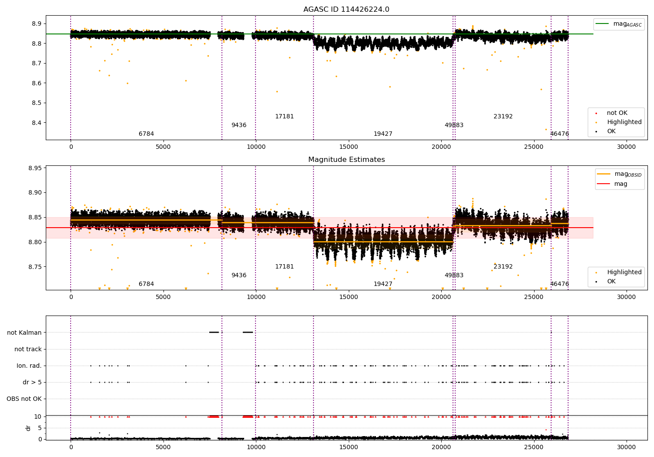Click obsid label 46476 in the top plot
Viewport: 654px width, 457px height.
click(559, 134)
